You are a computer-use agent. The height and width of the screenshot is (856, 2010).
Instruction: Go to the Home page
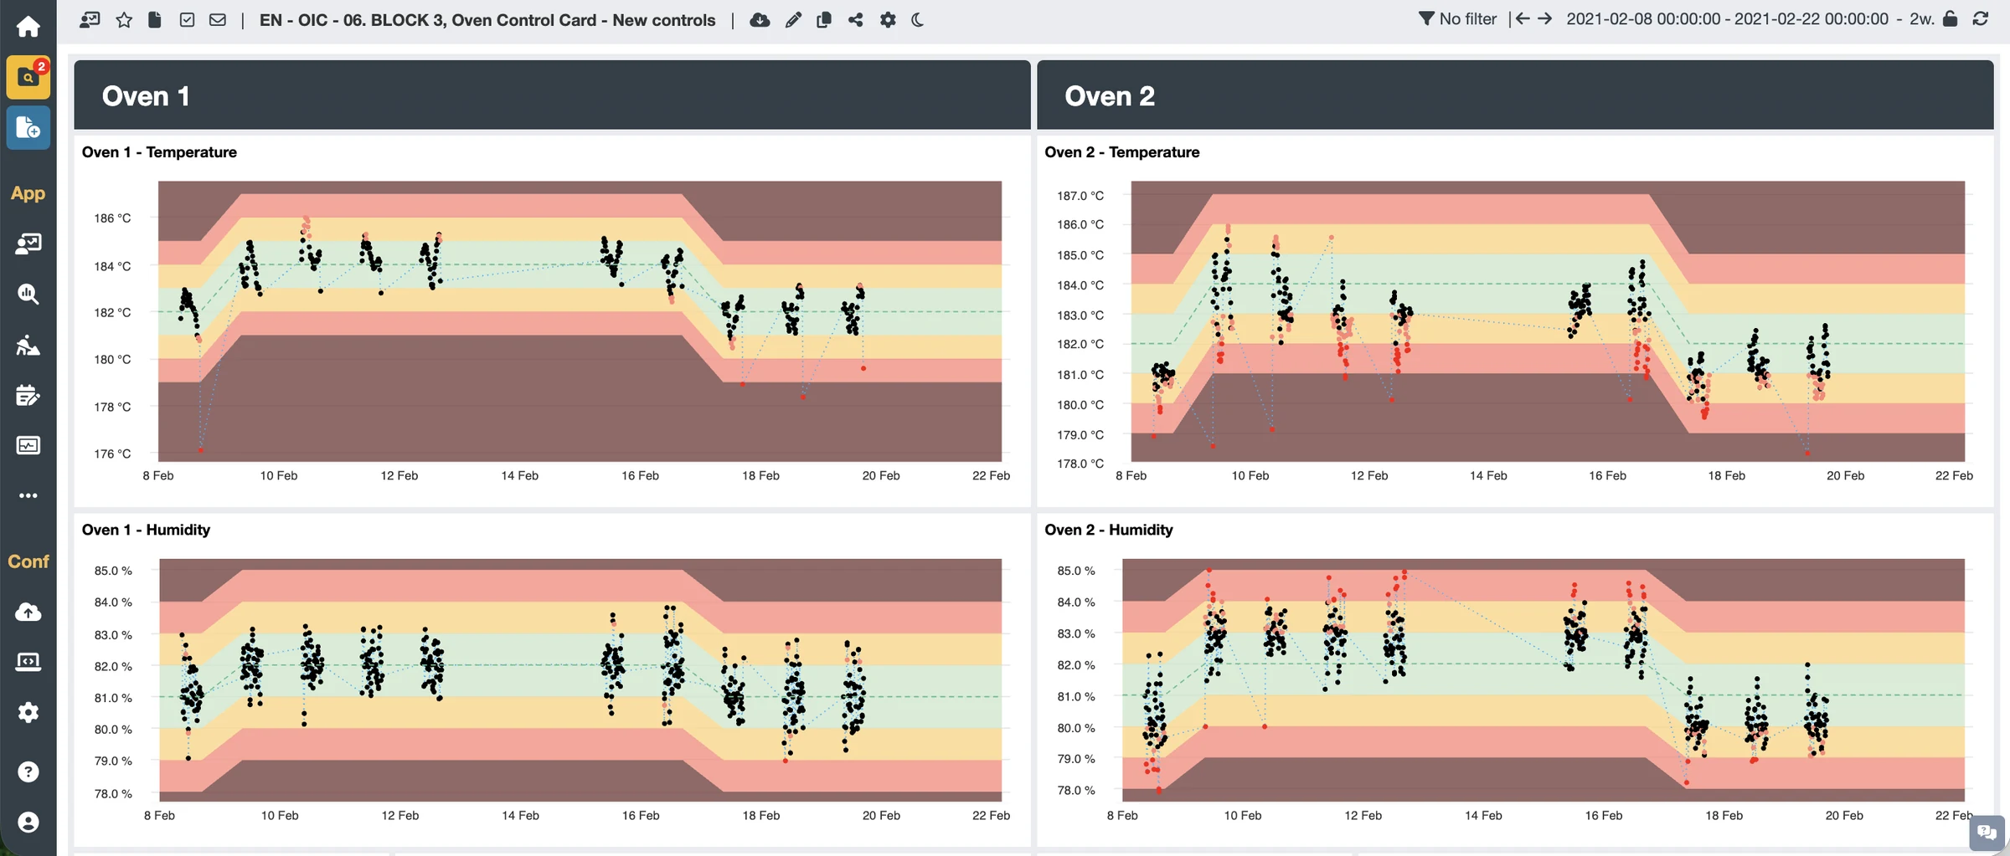28,26
